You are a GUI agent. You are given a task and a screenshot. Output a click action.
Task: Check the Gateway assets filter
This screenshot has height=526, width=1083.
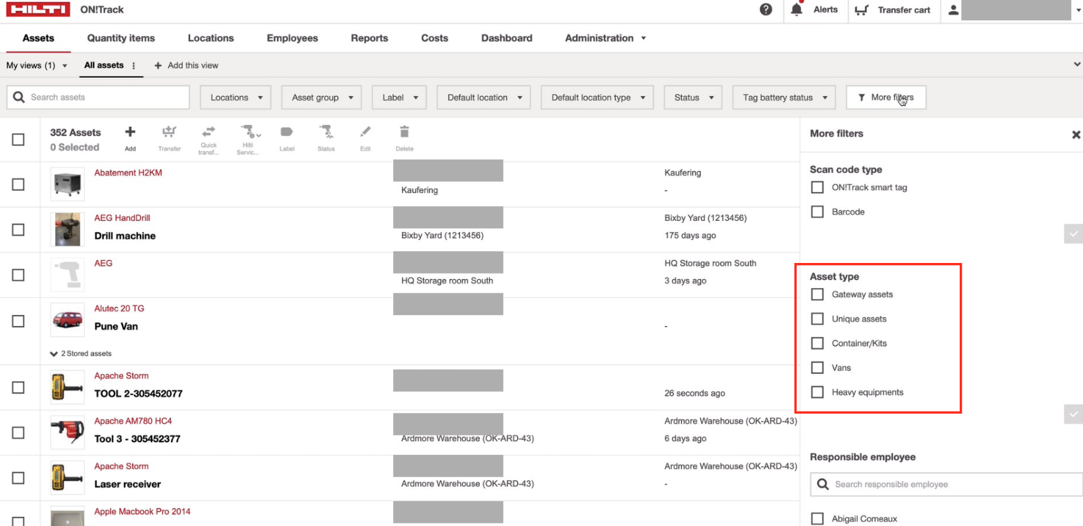click(817, 295)
